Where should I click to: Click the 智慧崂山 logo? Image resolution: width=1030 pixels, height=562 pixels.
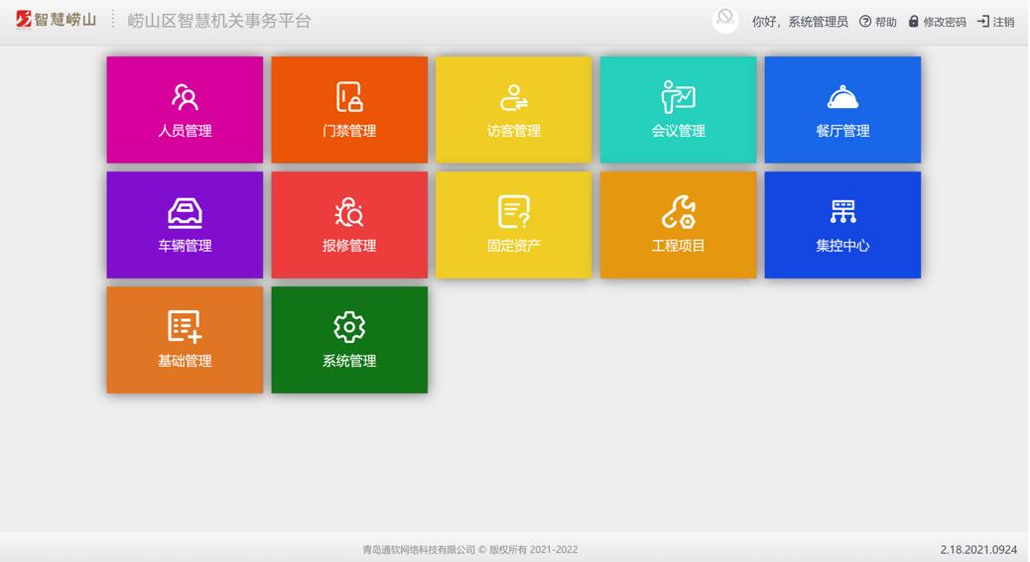[x=56, y=20]
